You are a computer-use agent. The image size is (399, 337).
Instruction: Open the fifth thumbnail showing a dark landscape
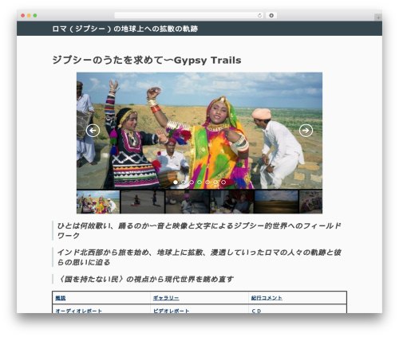276,202
